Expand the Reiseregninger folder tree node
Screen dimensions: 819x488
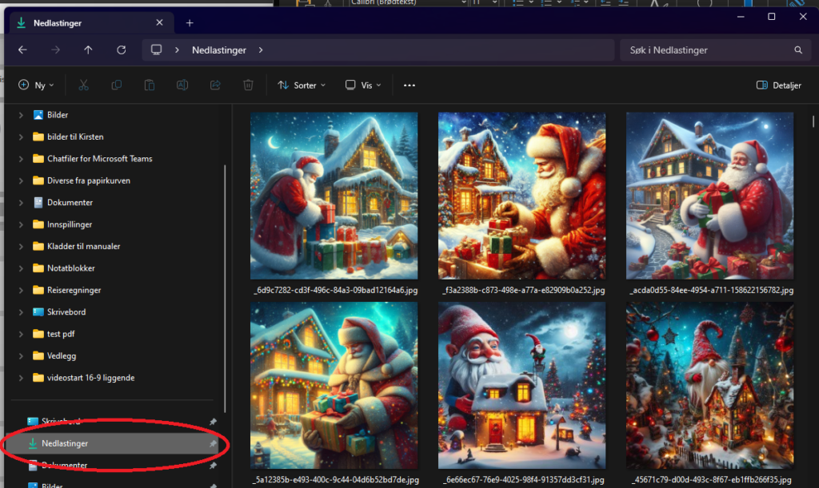[22, 291]
